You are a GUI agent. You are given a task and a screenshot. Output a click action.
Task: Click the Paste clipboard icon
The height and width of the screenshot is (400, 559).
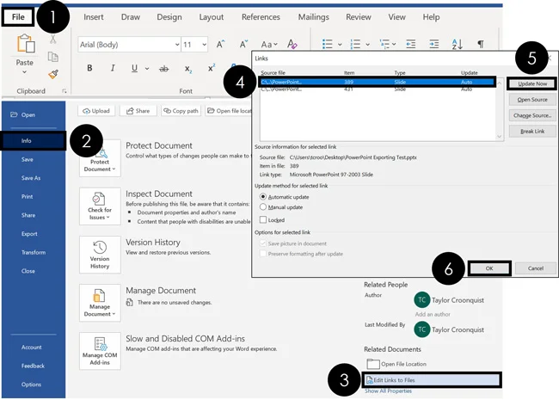click(26, 44)
